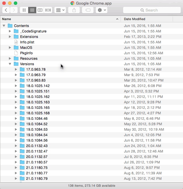Select the 17.0.963.83 folder icon
Viewport: 183px width, 189px height.
(x=22, y=80)
